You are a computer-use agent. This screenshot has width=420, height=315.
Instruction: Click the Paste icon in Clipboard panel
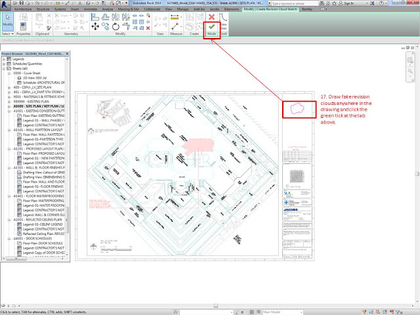point(39,18)
